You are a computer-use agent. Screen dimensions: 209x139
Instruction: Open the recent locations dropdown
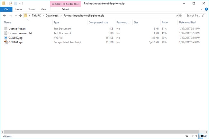(x=16, y=16)
